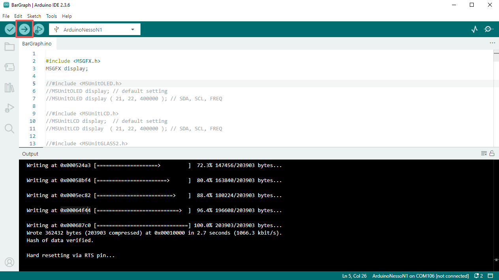Viewport: 499px width, 280px height.
Task: Open the Sketchbook folder panel
Action: tap(9, 47)
